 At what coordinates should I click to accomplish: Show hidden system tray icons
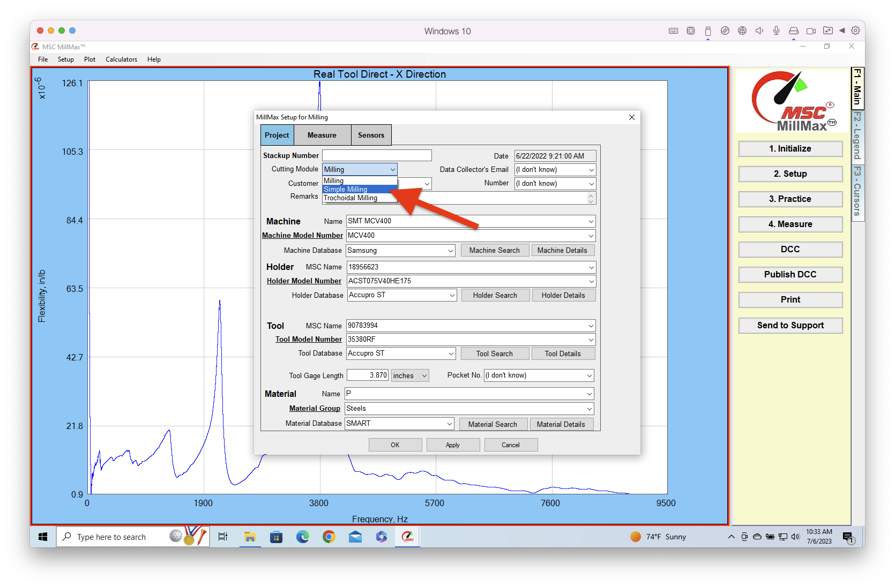(x=731, y=537)
